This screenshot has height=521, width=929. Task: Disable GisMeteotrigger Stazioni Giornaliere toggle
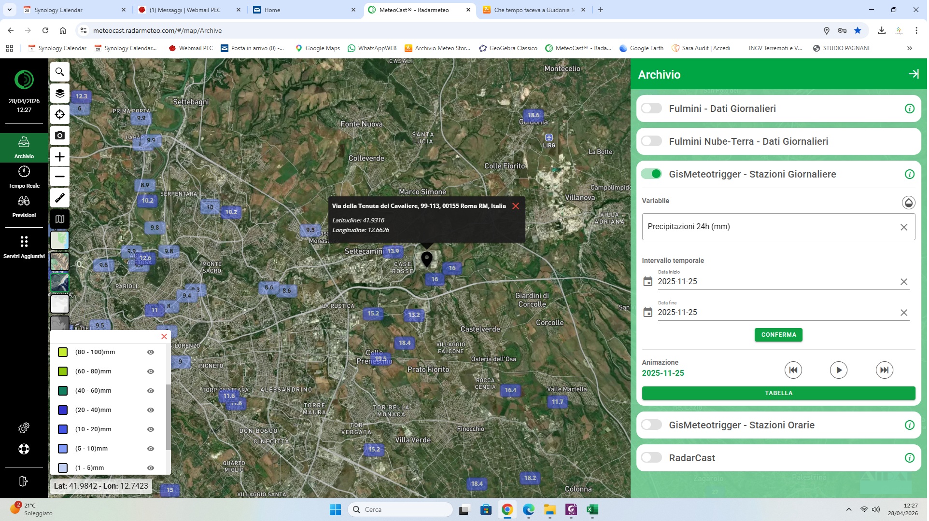point(652,174)
